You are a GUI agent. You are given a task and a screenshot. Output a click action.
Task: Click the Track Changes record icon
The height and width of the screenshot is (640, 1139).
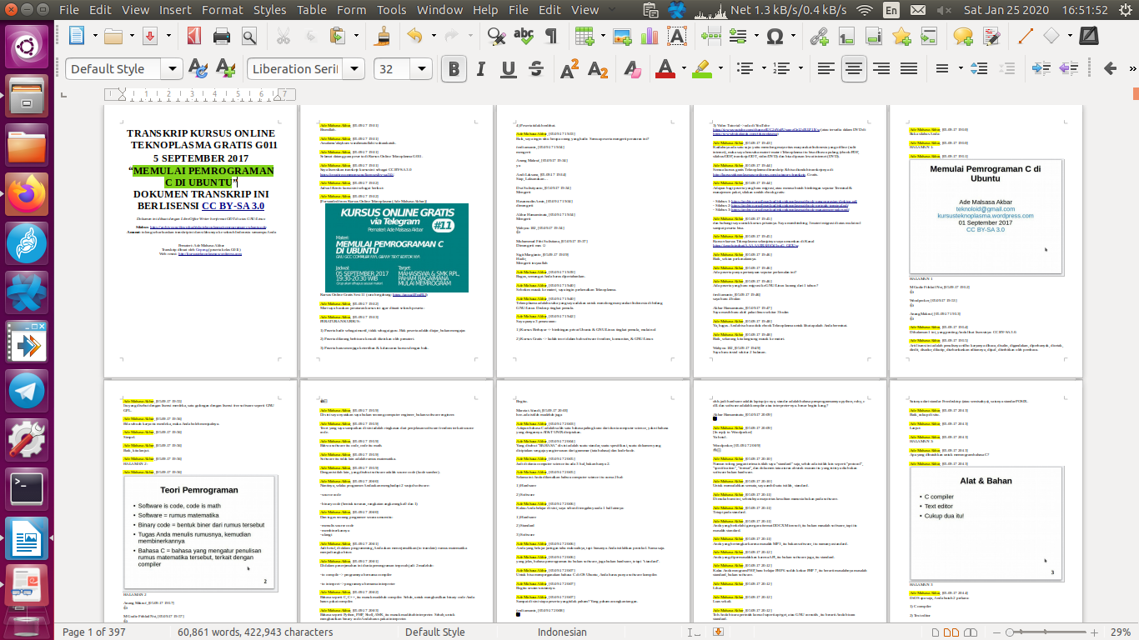990,37
